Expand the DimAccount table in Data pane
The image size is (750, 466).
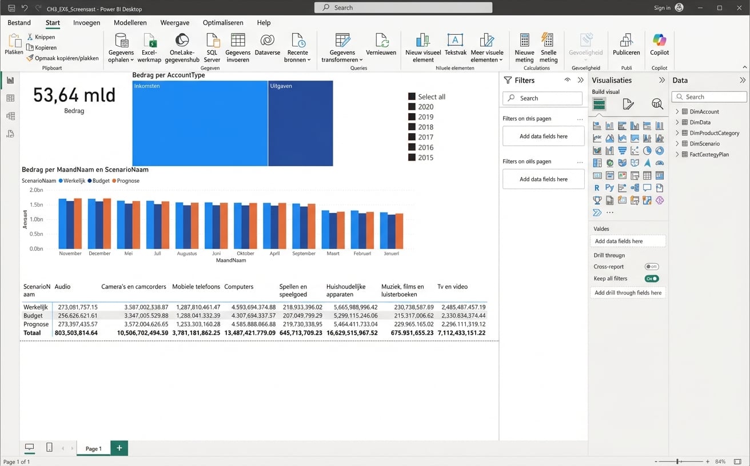point(677,111)
